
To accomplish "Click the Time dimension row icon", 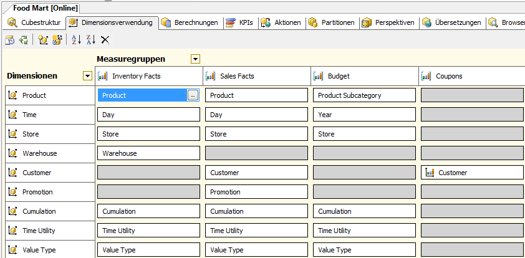I will (12, 115).
